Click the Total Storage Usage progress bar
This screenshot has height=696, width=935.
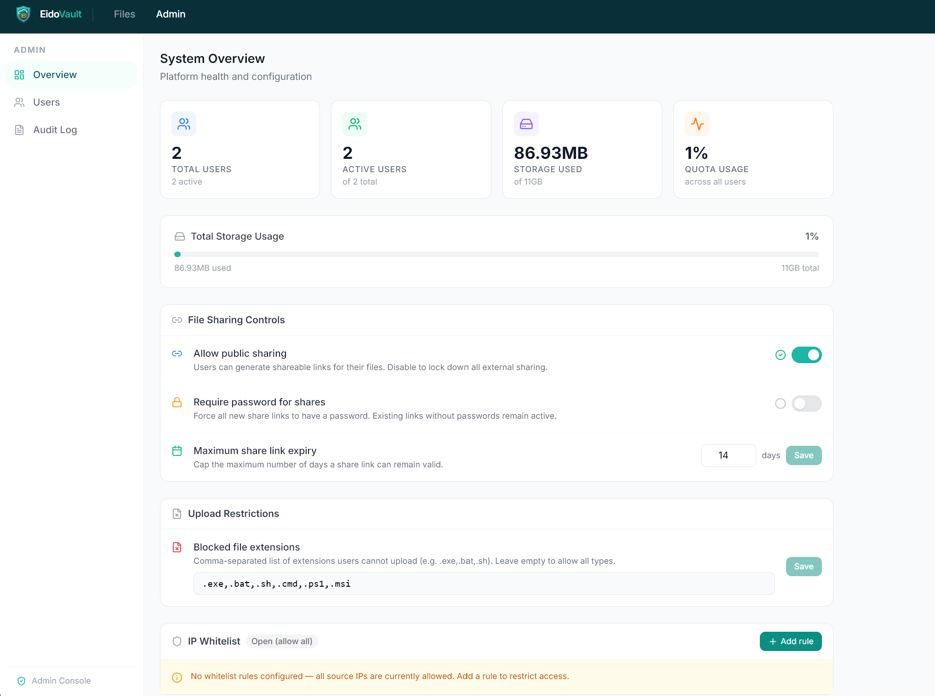point(496,254)
